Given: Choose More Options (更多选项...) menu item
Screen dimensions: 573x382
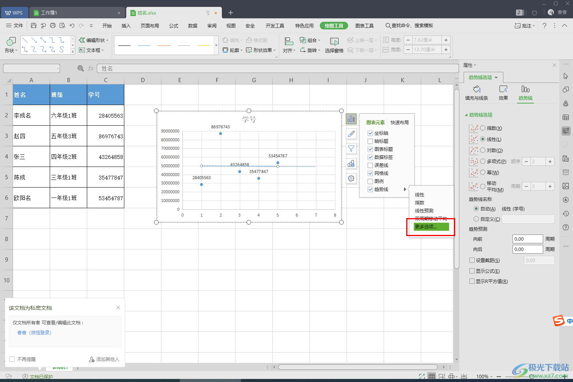Looking at the screenshot, I should tap(431, 227).
